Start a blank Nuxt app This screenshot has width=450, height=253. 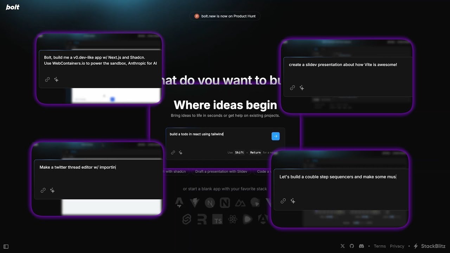[x=240, y=203]
